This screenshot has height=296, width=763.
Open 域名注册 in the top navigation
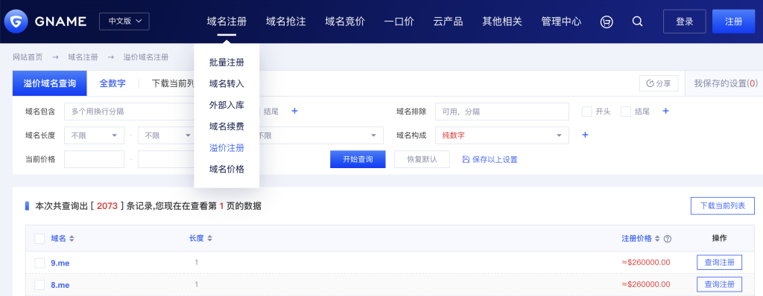tap(227, 22)
